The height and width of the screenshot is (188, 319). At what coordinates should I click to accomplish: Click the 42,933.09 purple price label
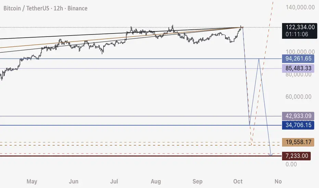pos(297,116)
